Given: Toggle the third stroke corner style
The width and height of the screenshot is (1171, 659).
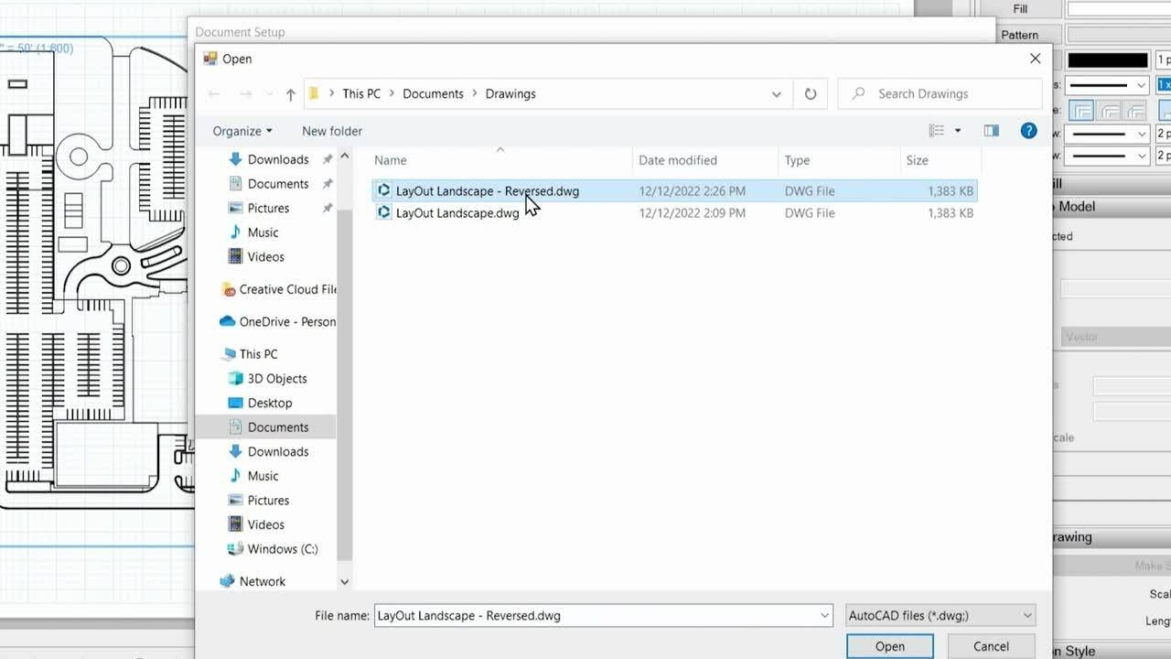Looking at the screenshot, I should click(x=1134, y=110).
